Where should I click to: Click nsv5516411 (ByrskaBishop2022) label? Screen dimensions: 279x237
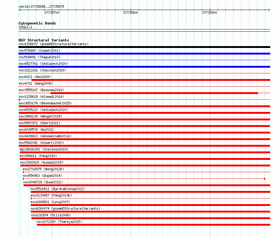click(x=58, y=189)
